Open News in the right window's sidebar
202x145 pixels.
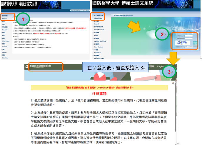[96, 36]
